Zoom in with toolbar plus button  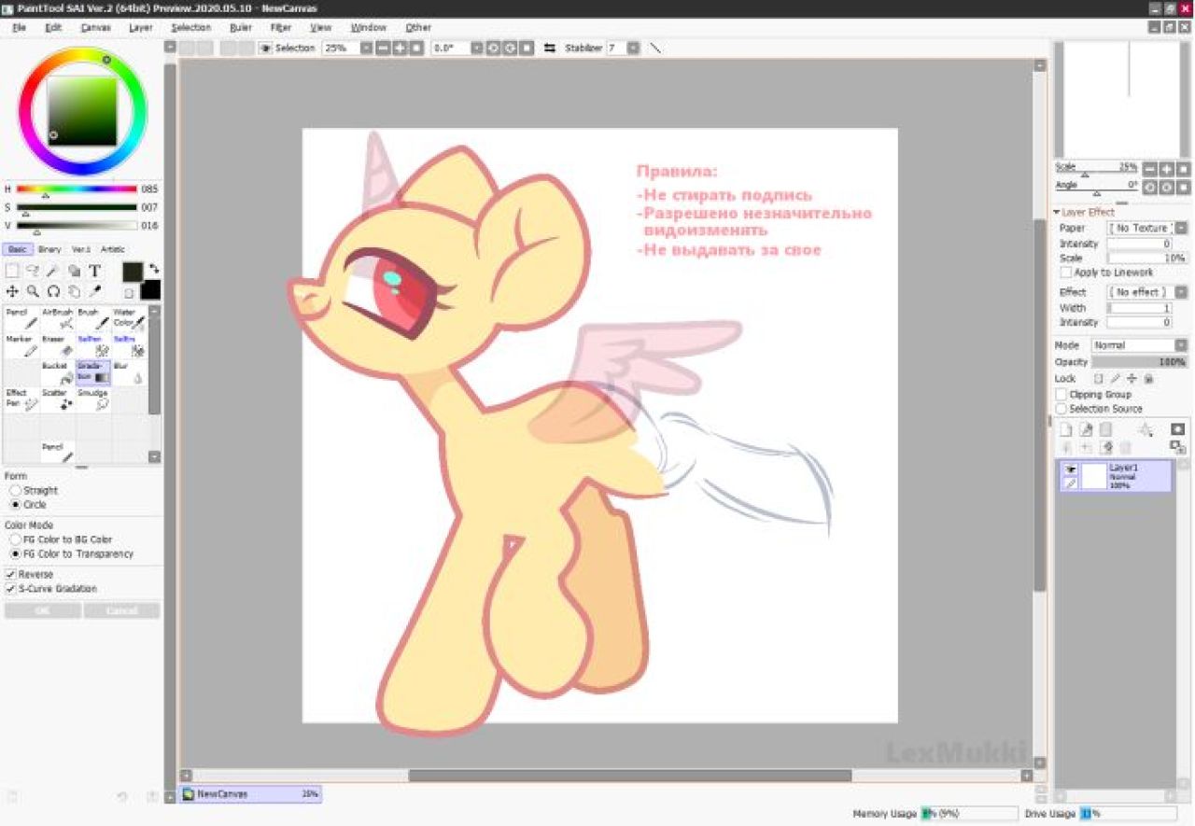(x=400, y=48)
